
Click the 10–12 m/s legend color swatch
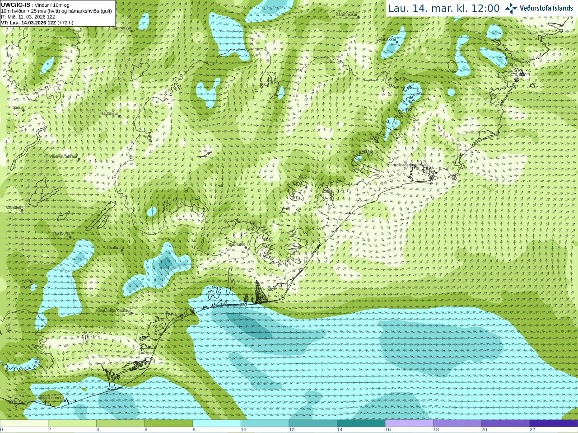(265, 424)
